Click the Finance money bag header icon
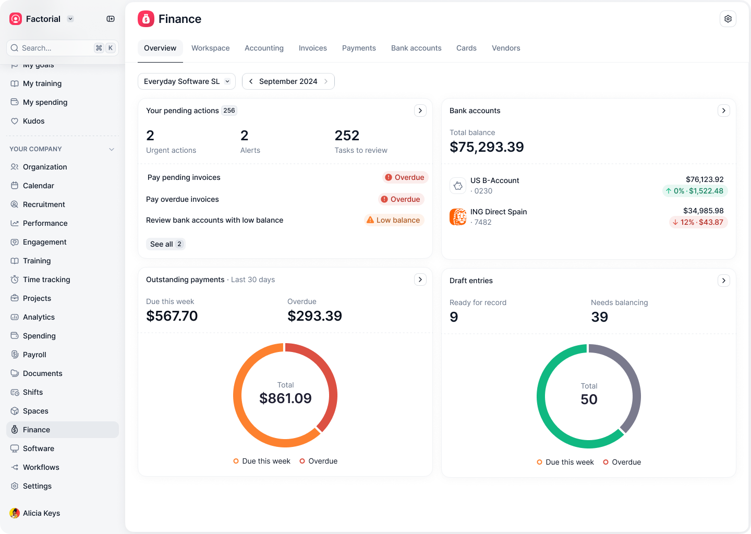 [x=146, y=19]
